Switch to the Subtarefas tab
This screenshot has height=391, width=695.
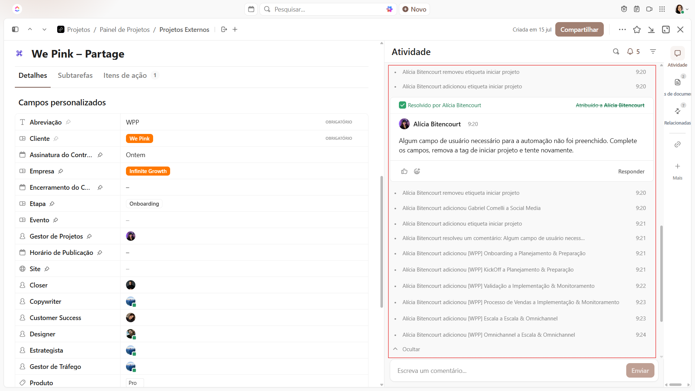pos(75,75)
